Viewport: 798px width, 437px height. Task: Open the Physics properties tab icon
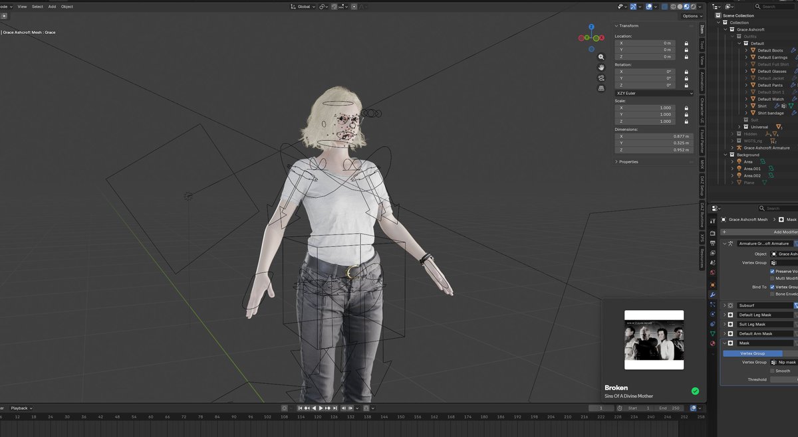(713, 313)
